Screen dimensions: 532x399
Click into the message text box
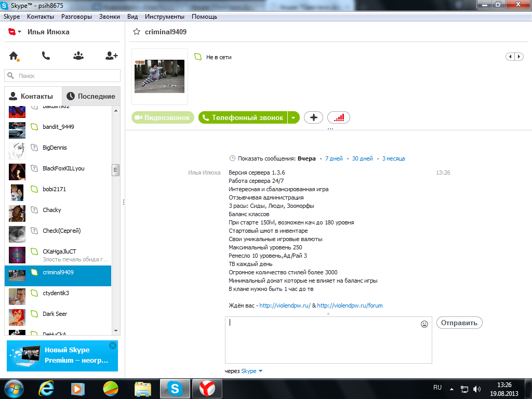(328, 340)
